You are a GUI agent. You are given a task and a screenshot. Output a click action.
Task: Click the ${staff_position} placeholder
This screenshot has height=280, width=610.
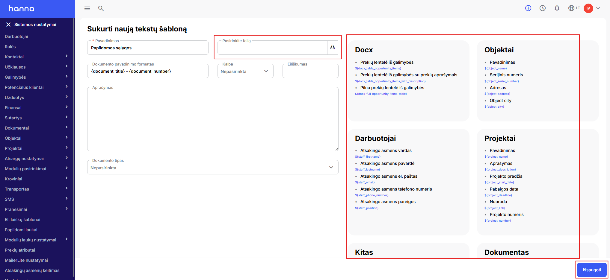(367, 208)
